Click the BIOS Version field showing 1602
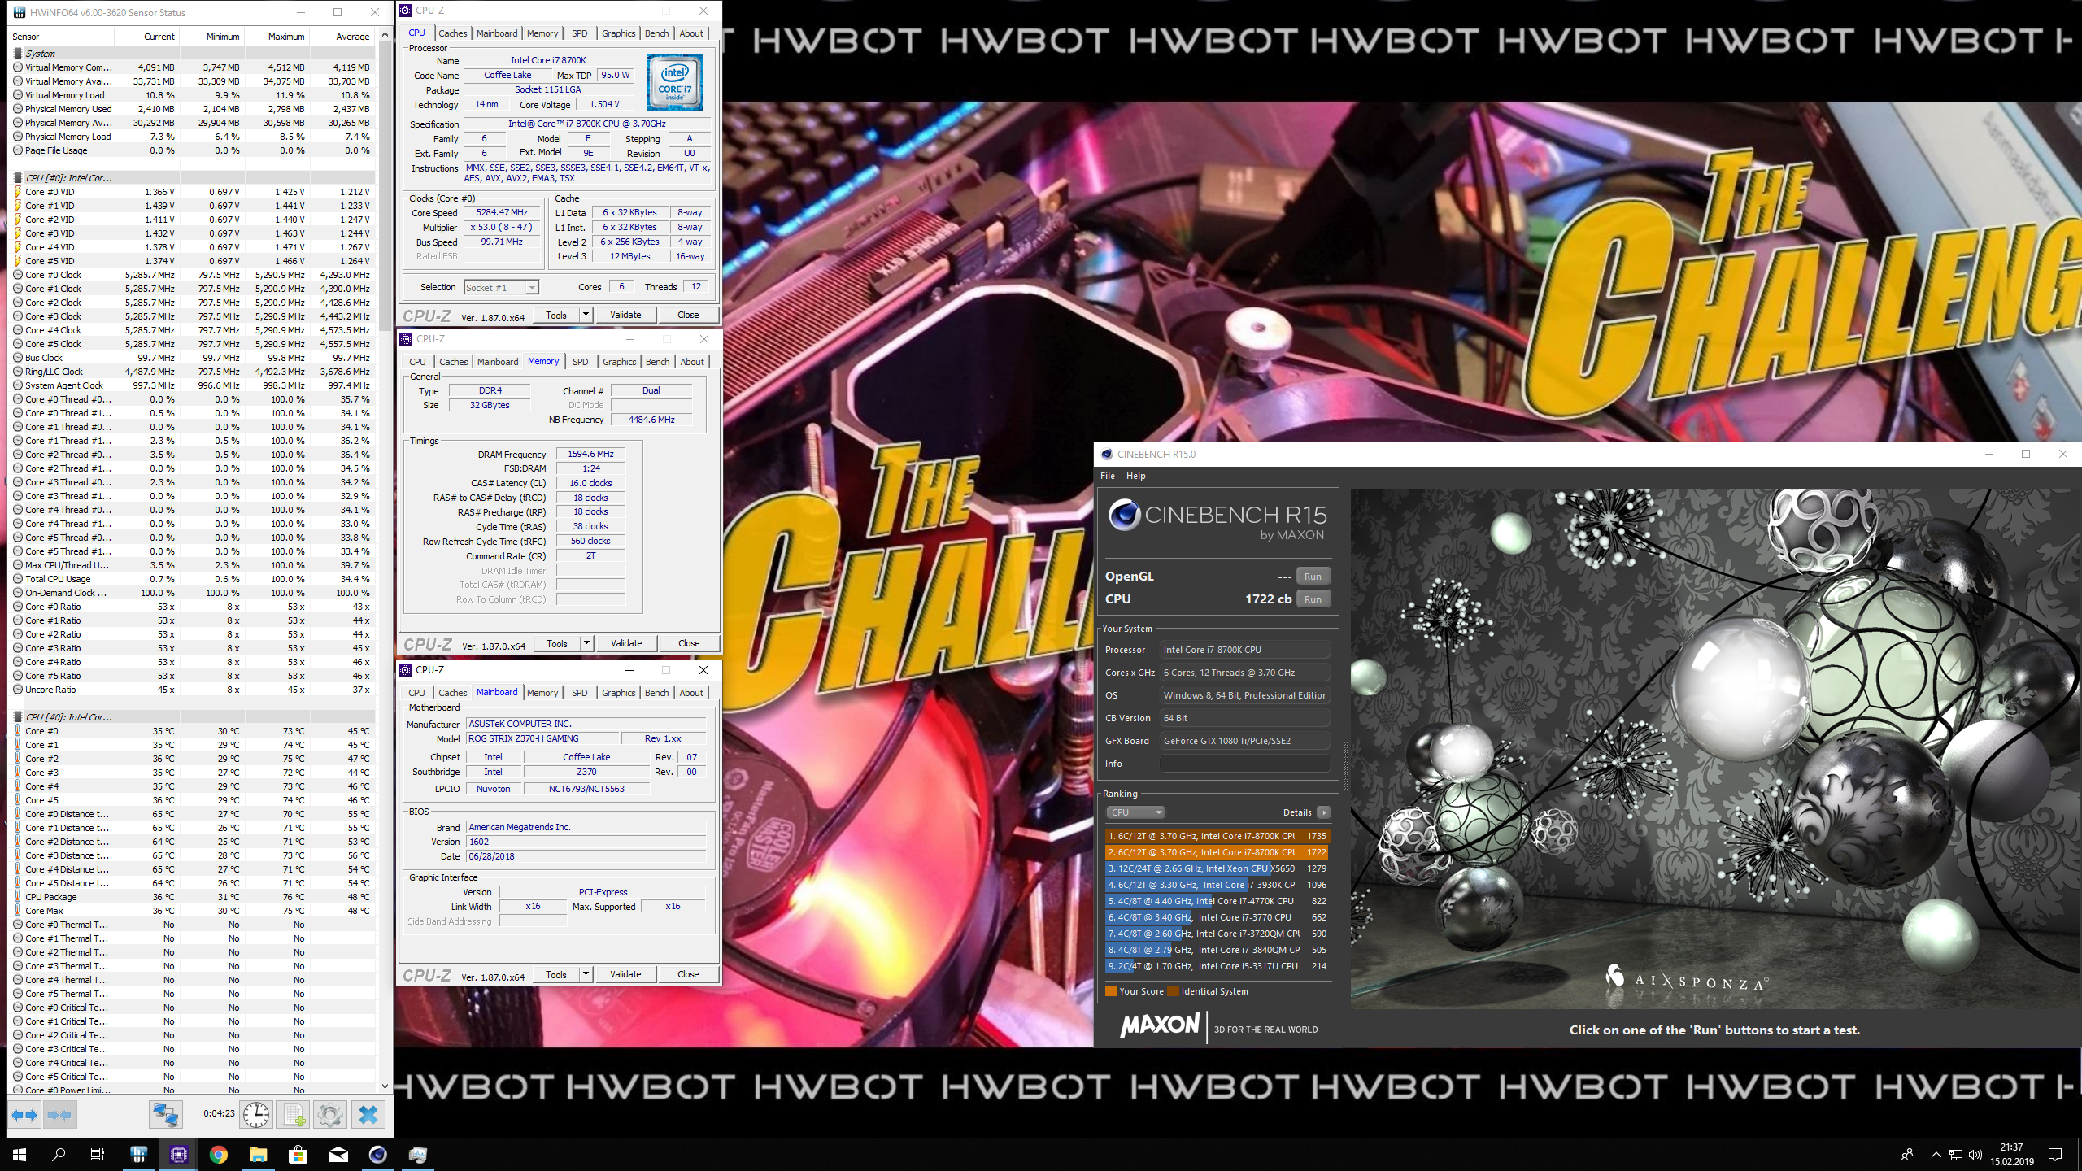 point(586,842)
